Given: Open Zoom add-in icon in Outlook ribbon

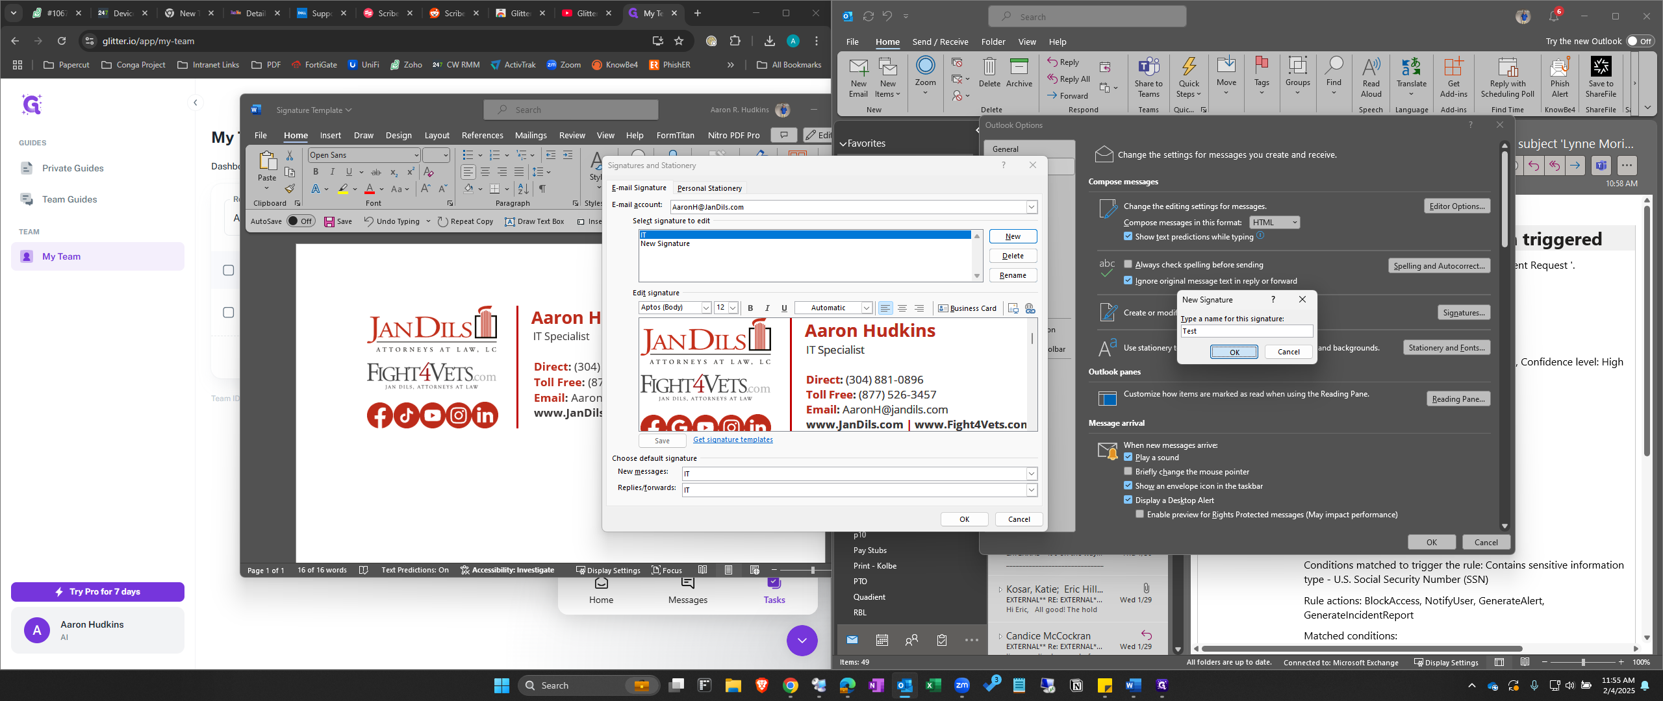Looking at the screenshot, I should [x=925, y=75].
